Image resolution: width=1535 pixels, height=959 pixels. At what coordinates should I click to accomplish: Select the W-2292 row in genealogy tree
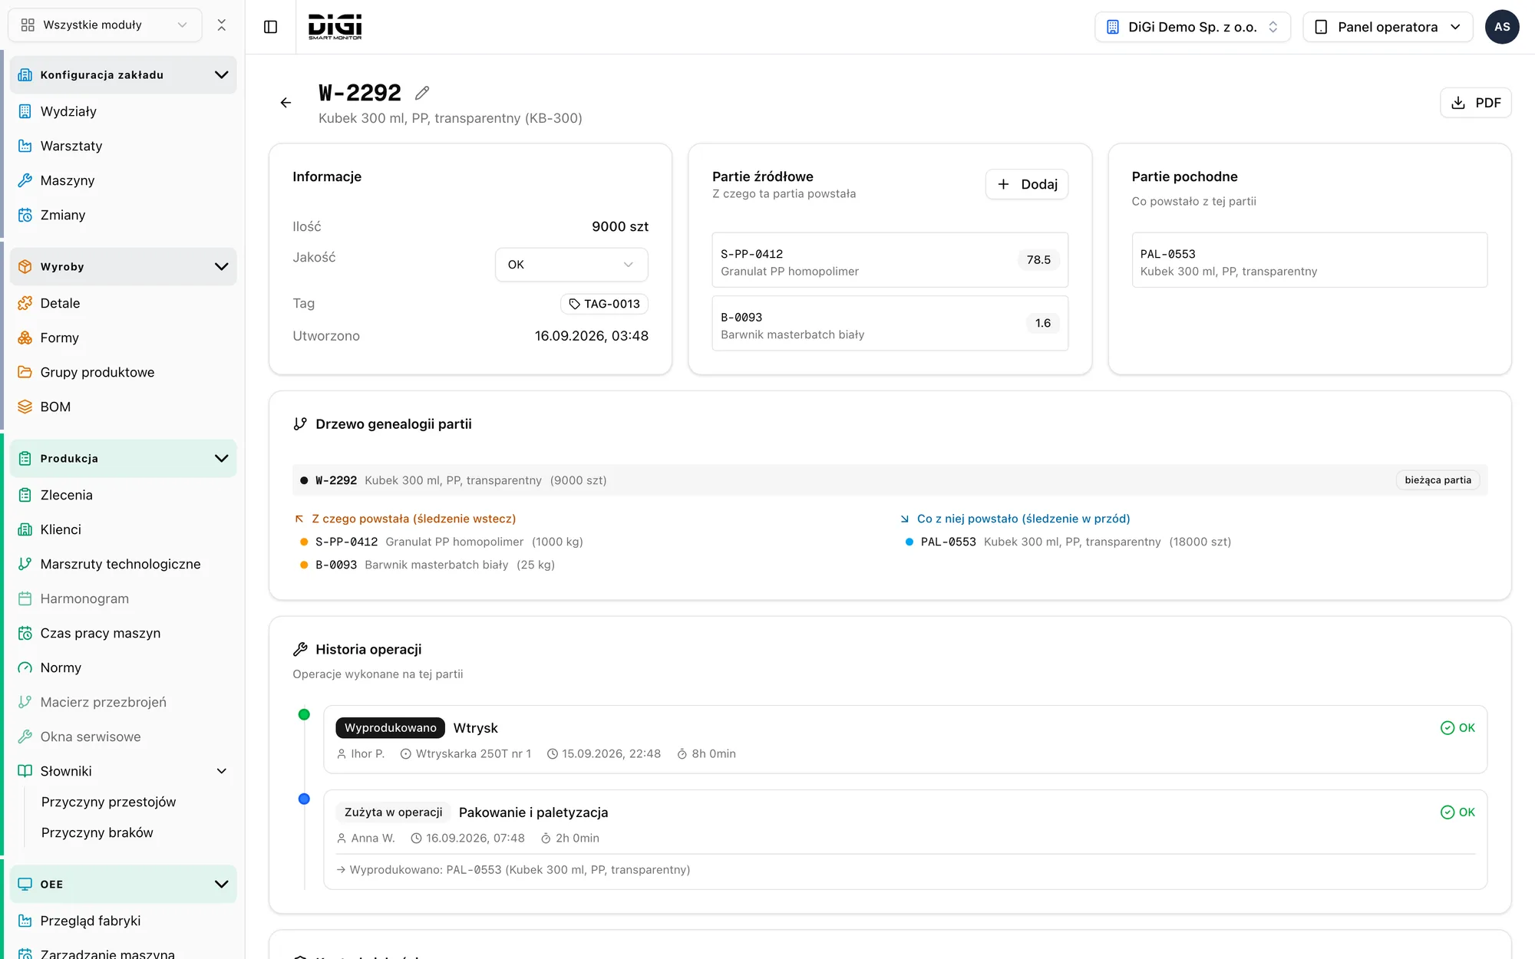coord(890,480)
